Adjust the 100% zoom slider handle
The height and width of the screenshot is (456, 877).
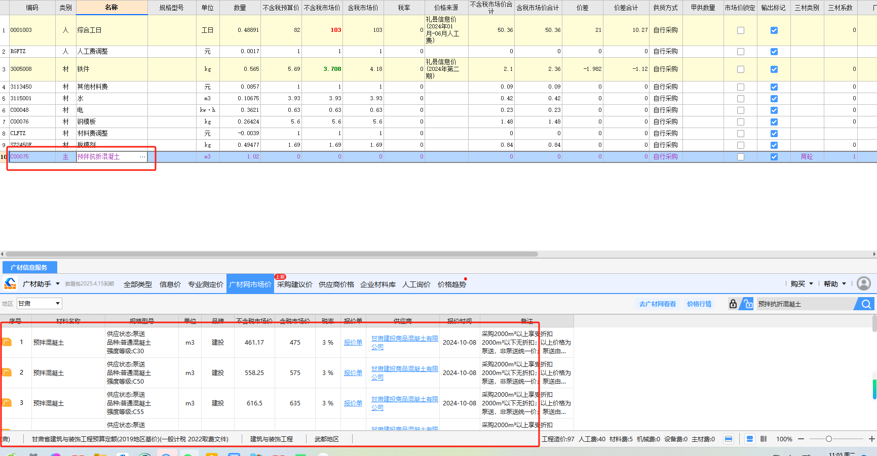(x=829, y=439)
